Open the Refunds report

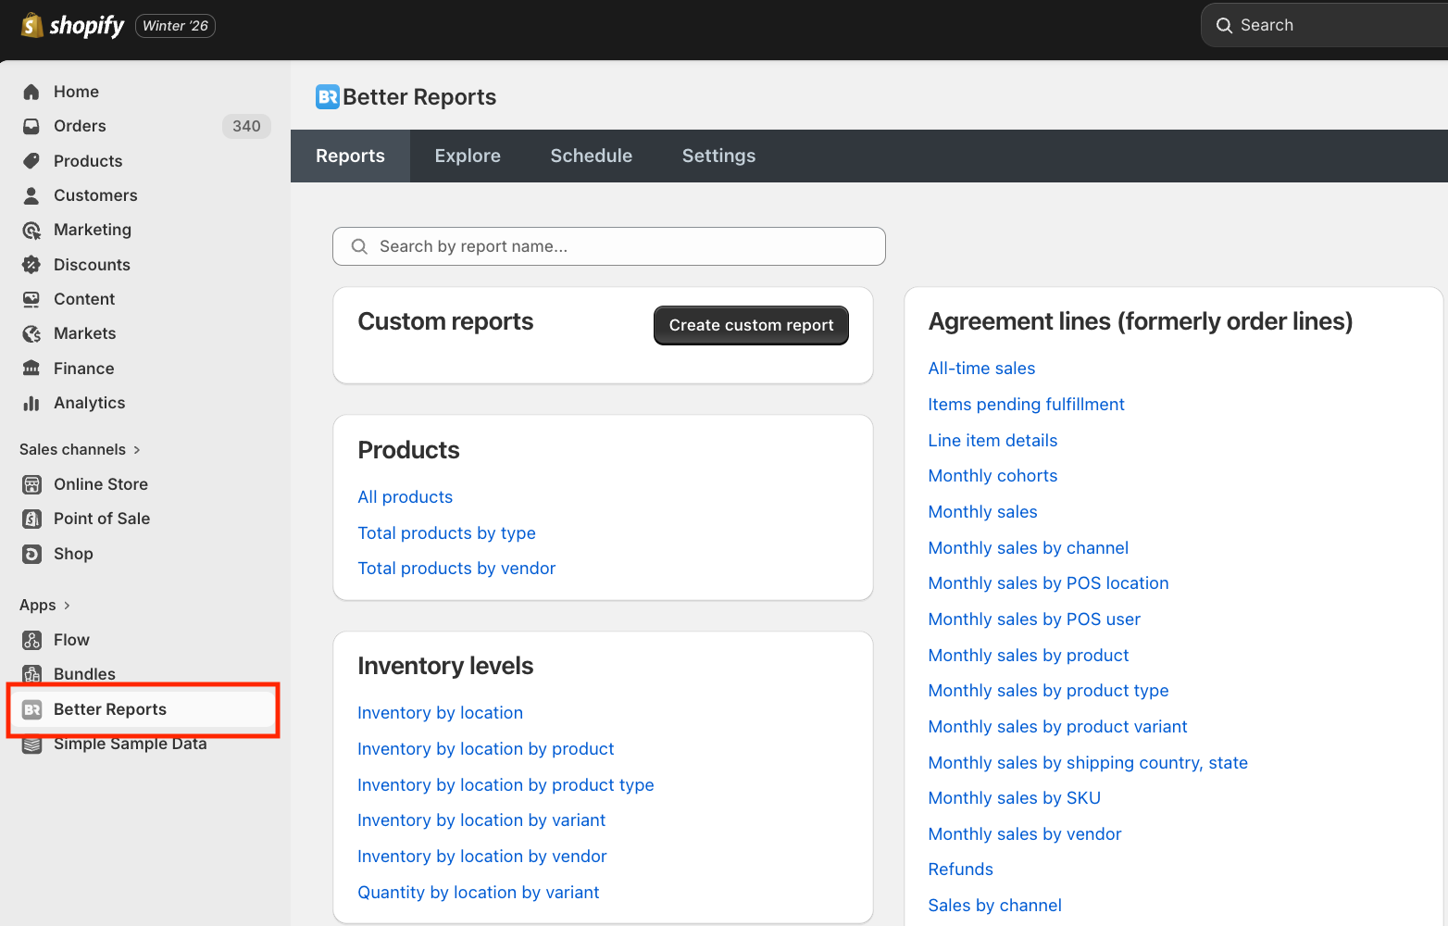960,870
